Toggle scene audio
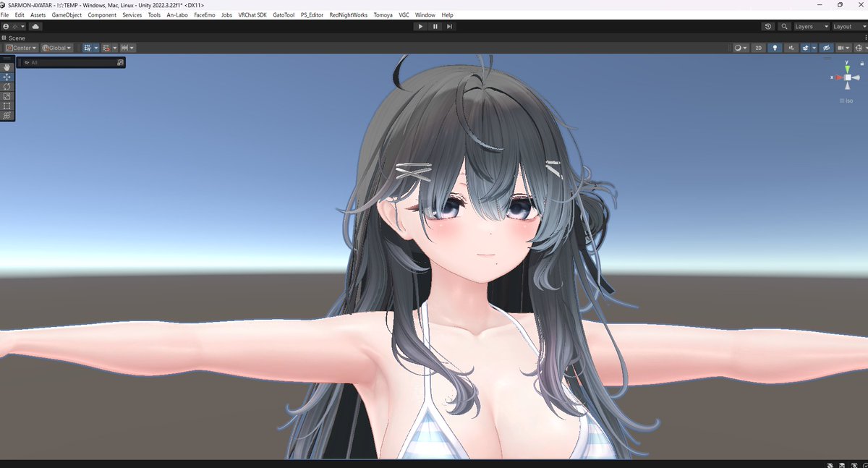Viewport: 868px width, 468px height. pos(792,47)
